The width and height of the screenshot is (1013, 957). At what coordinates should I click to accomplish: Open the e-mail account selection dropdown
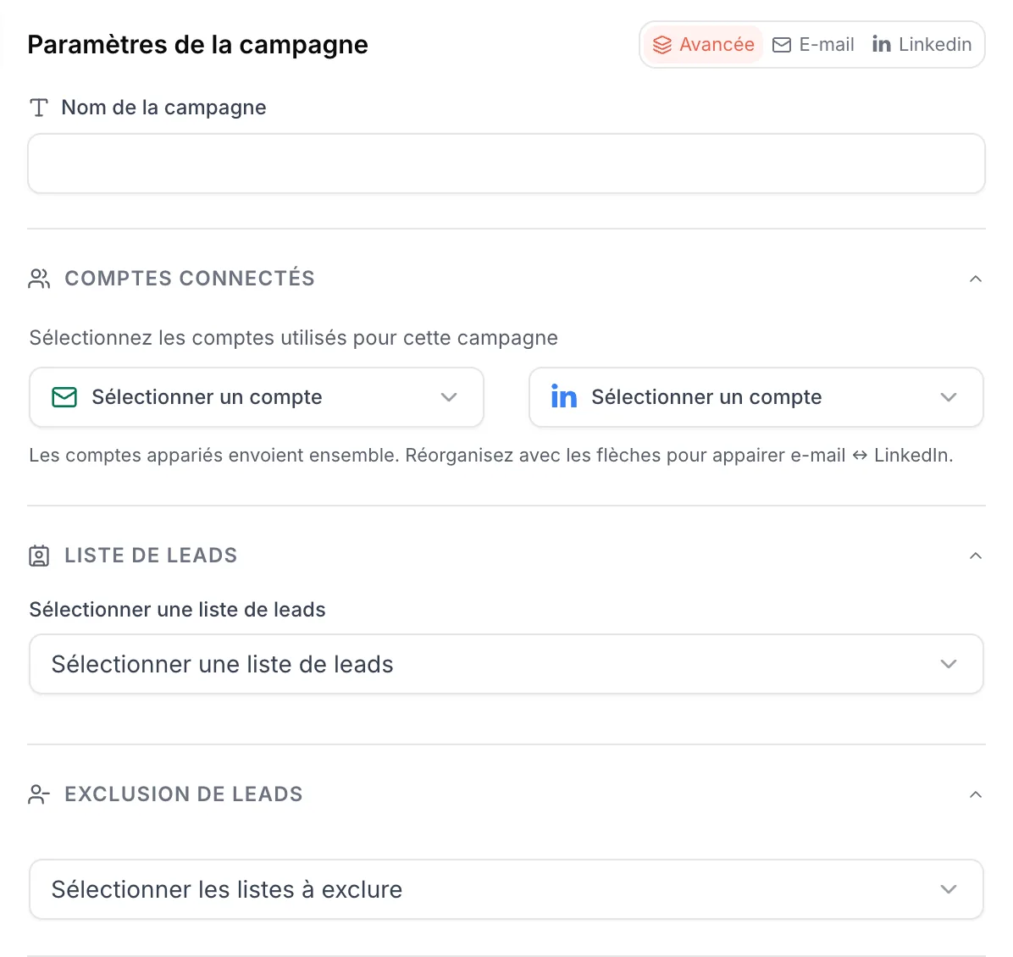click(257, 397)
